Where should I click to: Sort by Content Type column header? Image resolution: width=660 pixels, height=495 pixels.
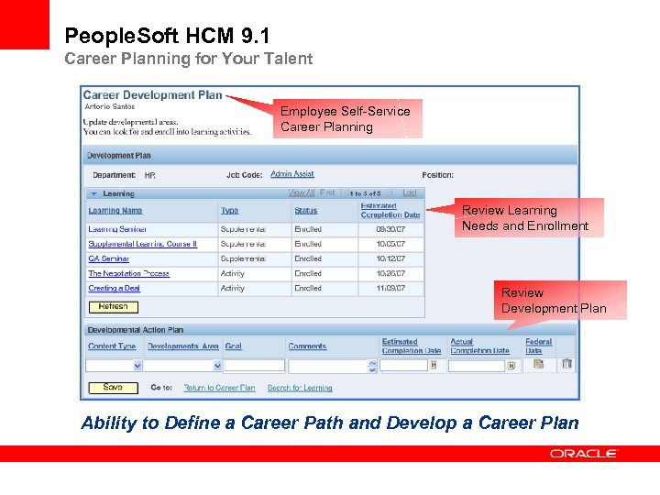[112, 346]
